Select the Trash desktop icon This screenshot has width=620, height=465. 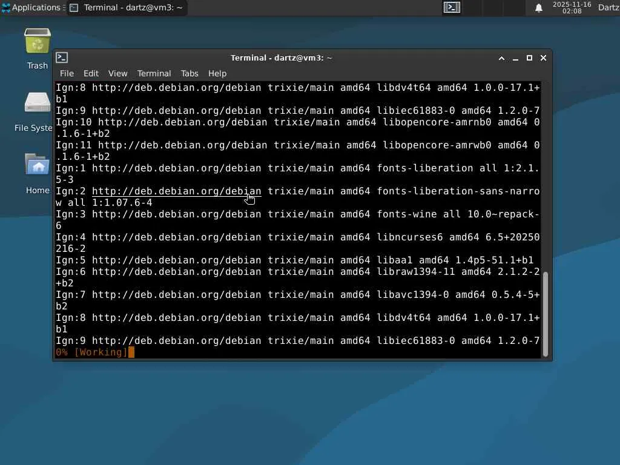[38, 48]
